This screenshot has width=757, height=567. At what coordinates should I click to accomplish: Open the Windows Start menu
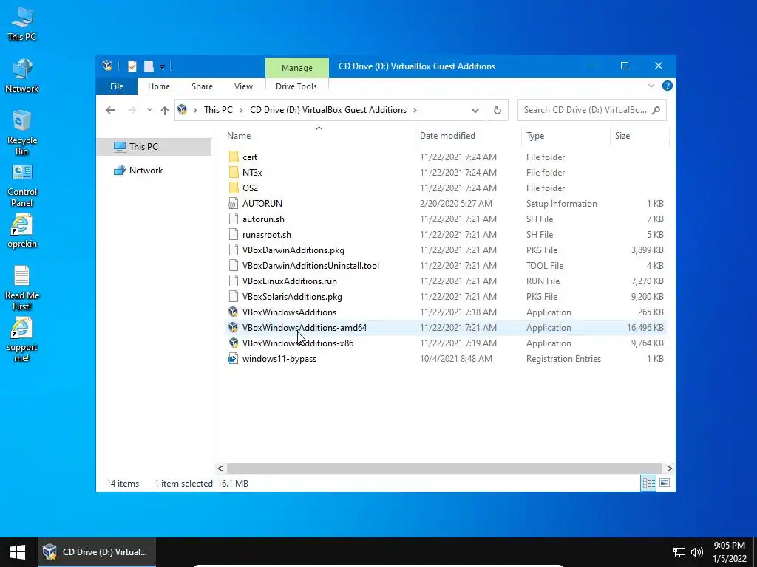tap(18, 552)
